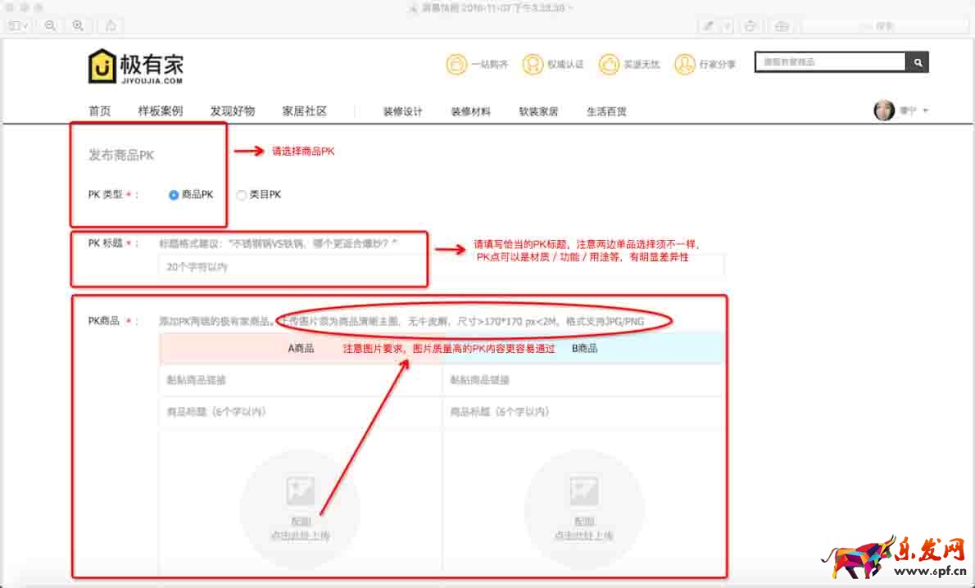Open the 首页 nav tab

[x=99, y=111]
